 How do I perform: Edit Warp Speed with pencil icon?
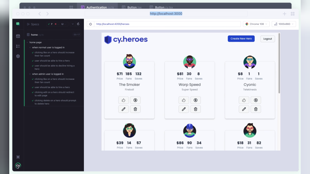(x=184, y=109)
